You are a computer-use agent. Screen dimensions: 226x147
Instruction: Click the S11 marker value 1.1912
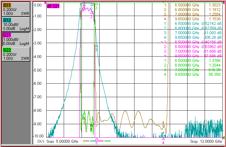(x=215, y=10)
